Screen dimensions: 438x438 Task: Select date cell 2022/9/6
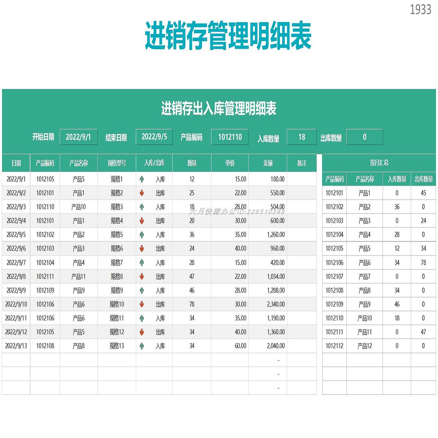tap(16, 249)
